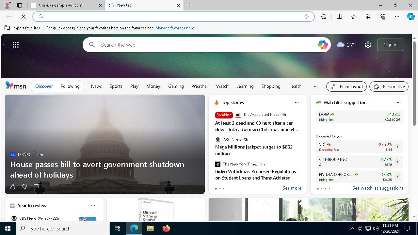Viewport: 418px width, 235px height.
Task: Open Task View on the taskbar
Action: (118, 228)
